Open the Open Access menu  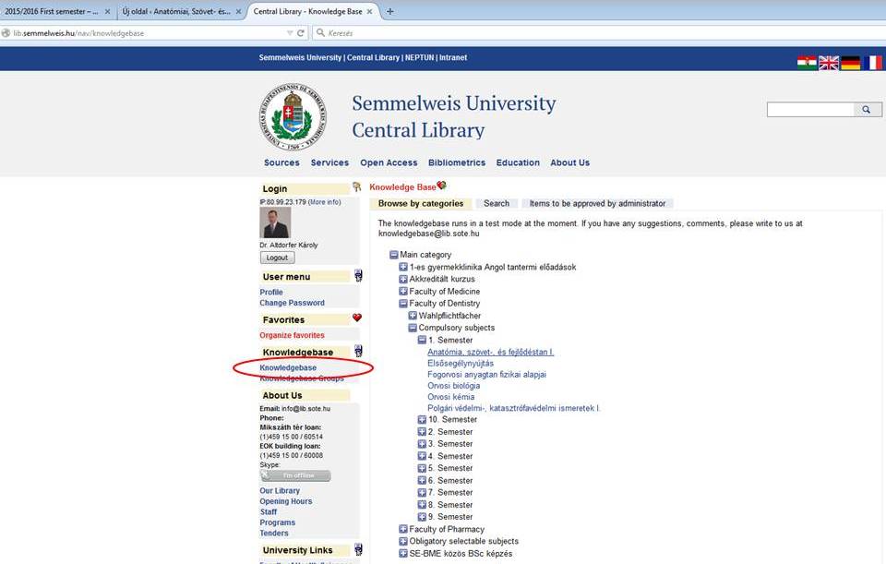(389, 162)
